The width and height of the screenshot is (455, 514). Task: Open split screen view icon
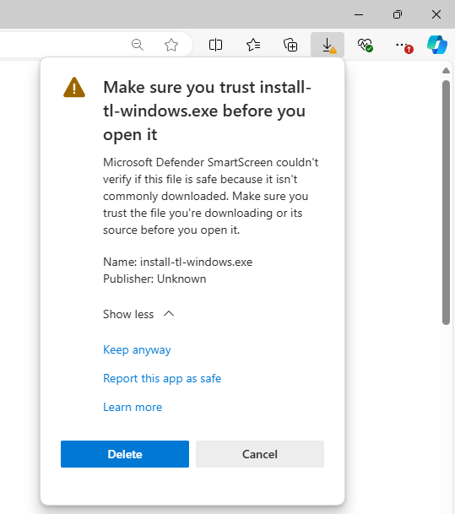tap(215, 45)
